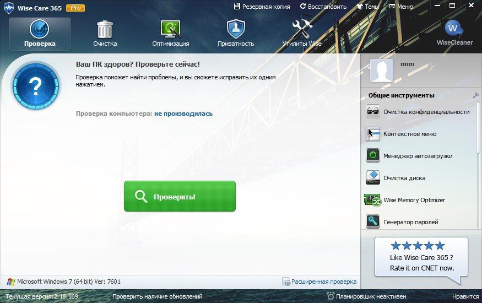482x303 pixels.
Task: Click the Wise Memory Optimizer icon
Action: [372, 200]
